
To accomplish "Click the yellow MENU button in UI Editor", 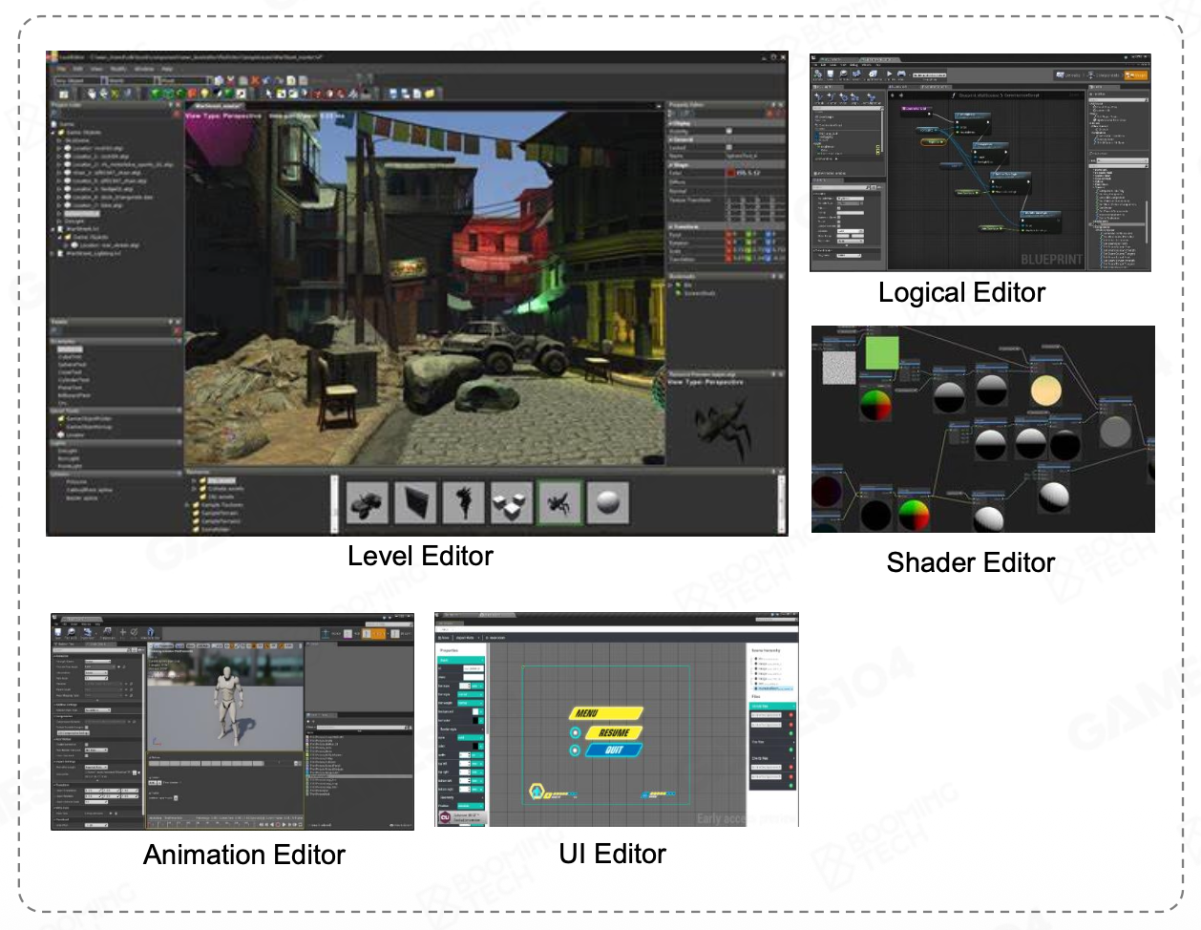I will pos(605,713).
